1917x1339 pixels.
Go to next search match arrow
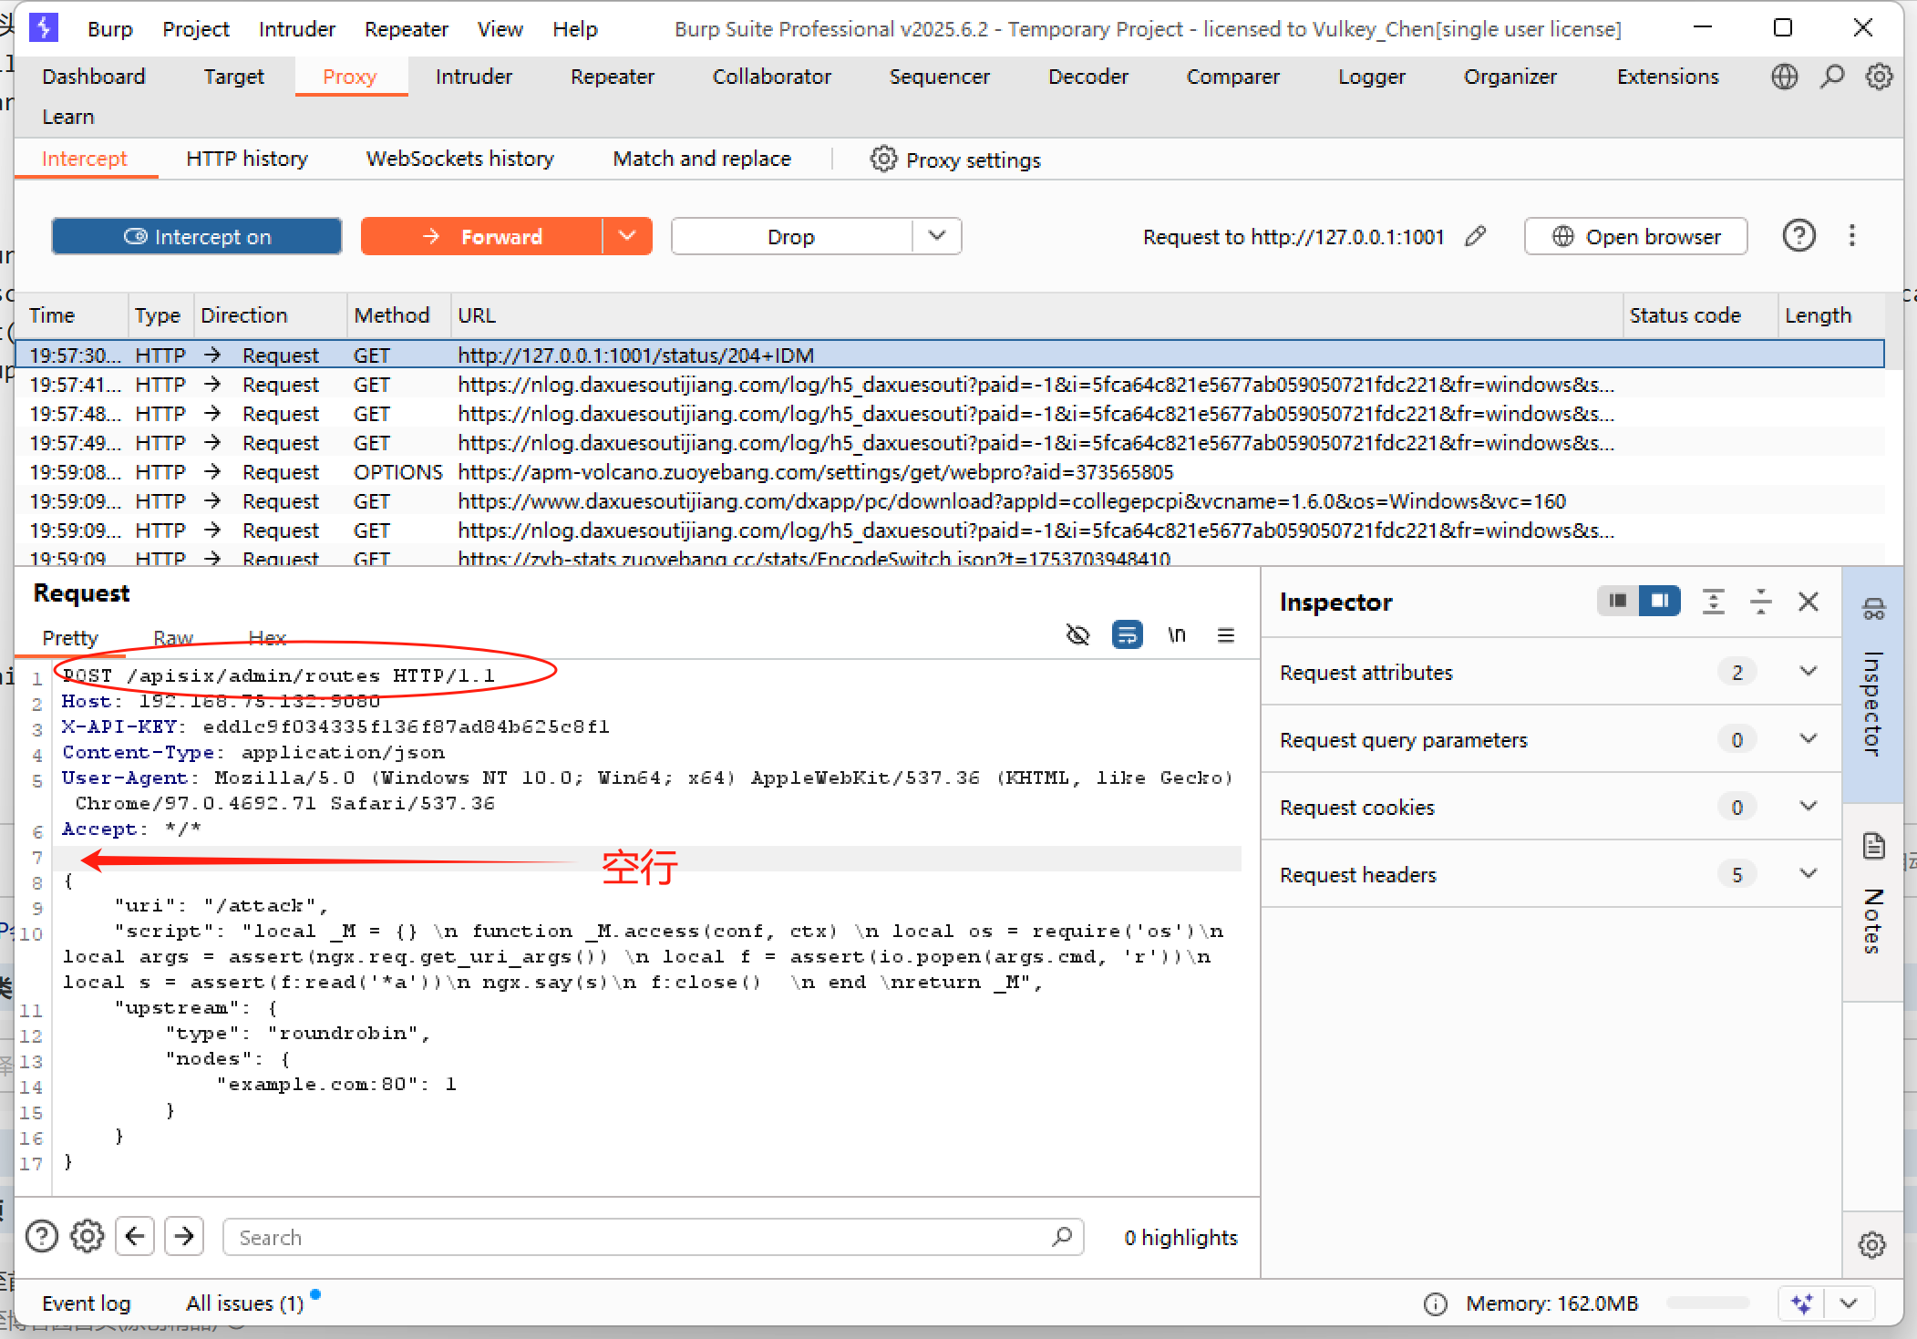click(184, 1236)
